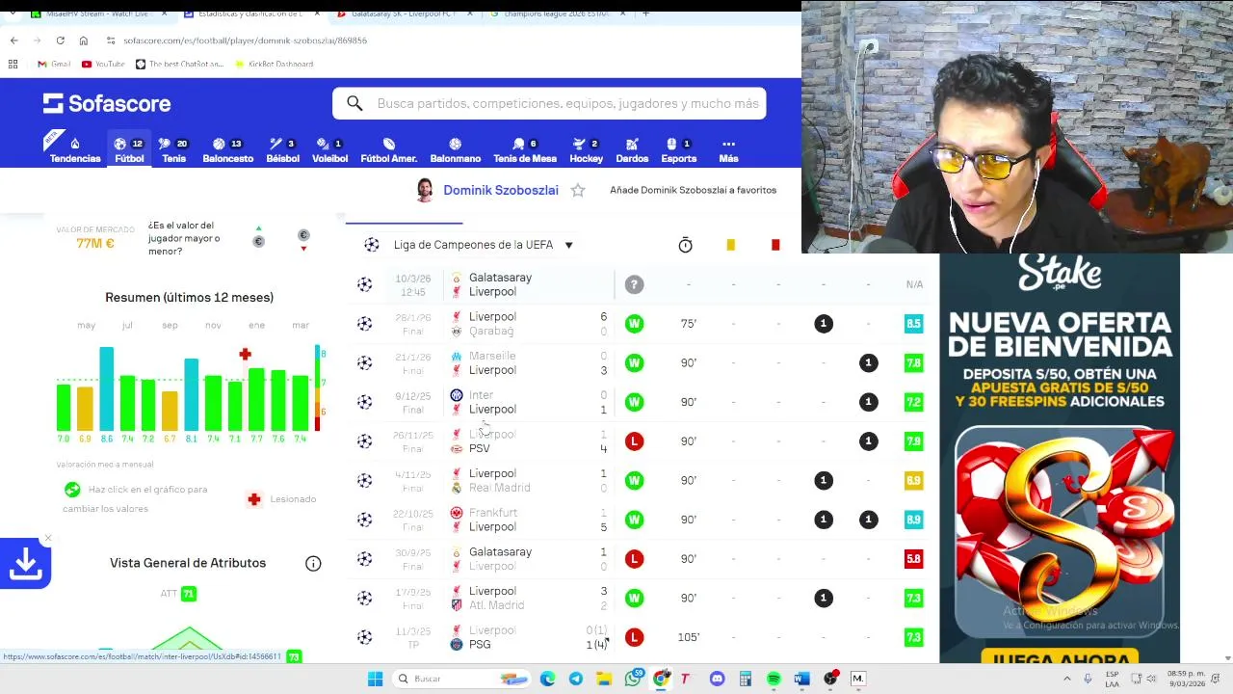Select the Fútbol sport icon
This screenshot has width=1233, height=694.
[x=129, y=150]
